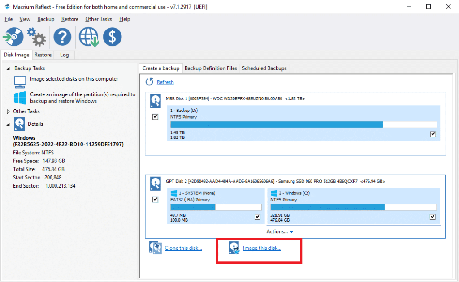Screen dimensions: 459x282
Task: Click the Image this disk link
Action: click(x=262, y=248)
